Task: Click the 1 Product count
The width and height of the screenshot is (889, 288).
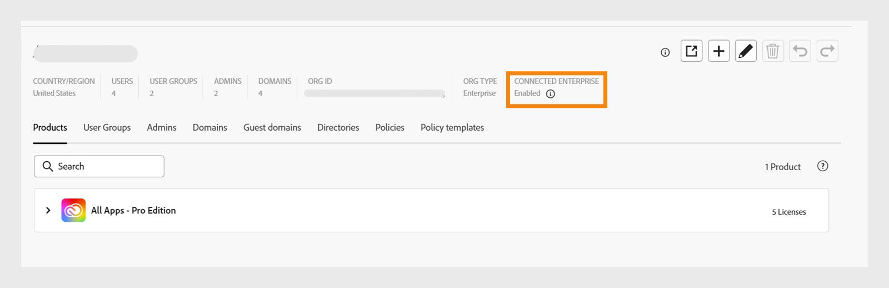Action: pos(783,167)
